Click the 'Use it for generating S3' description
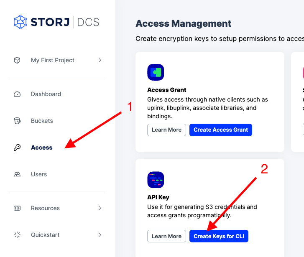 pyautogui.click(x=202, y=211)
